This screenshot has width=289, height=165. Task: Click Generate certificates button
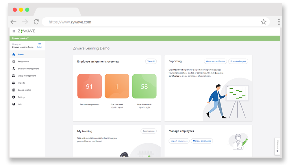tap(216, 61)
